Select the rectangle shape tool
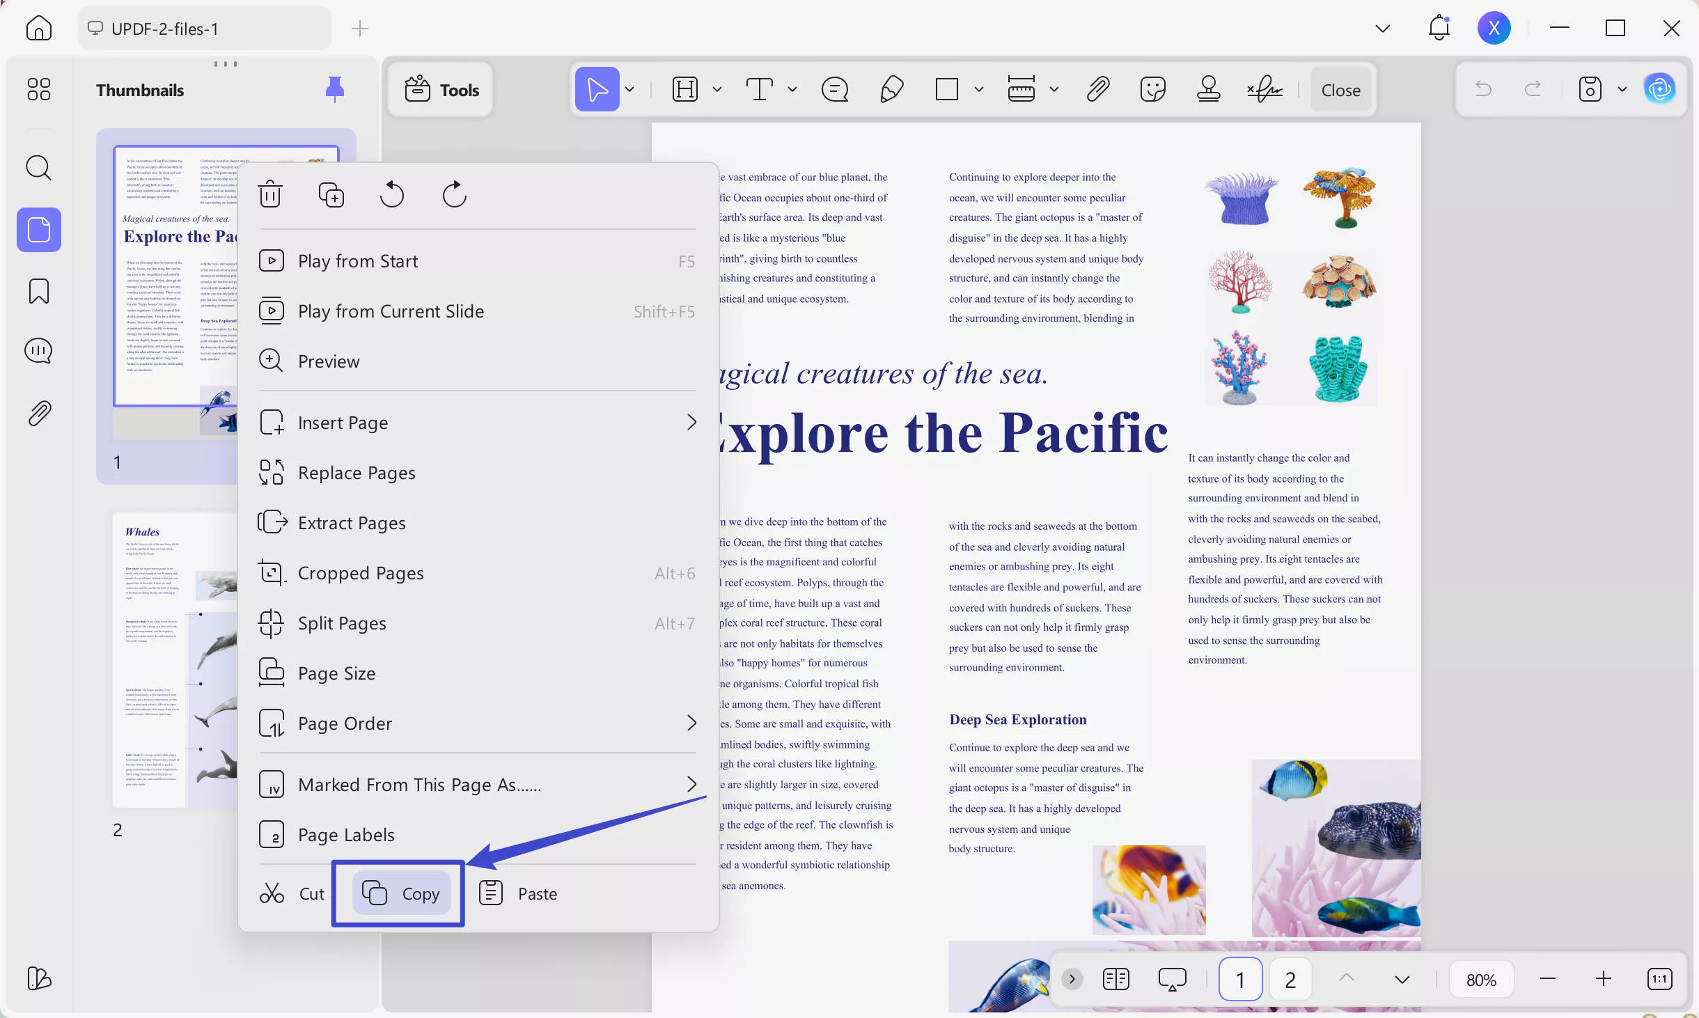 click(x=947, y=89)
